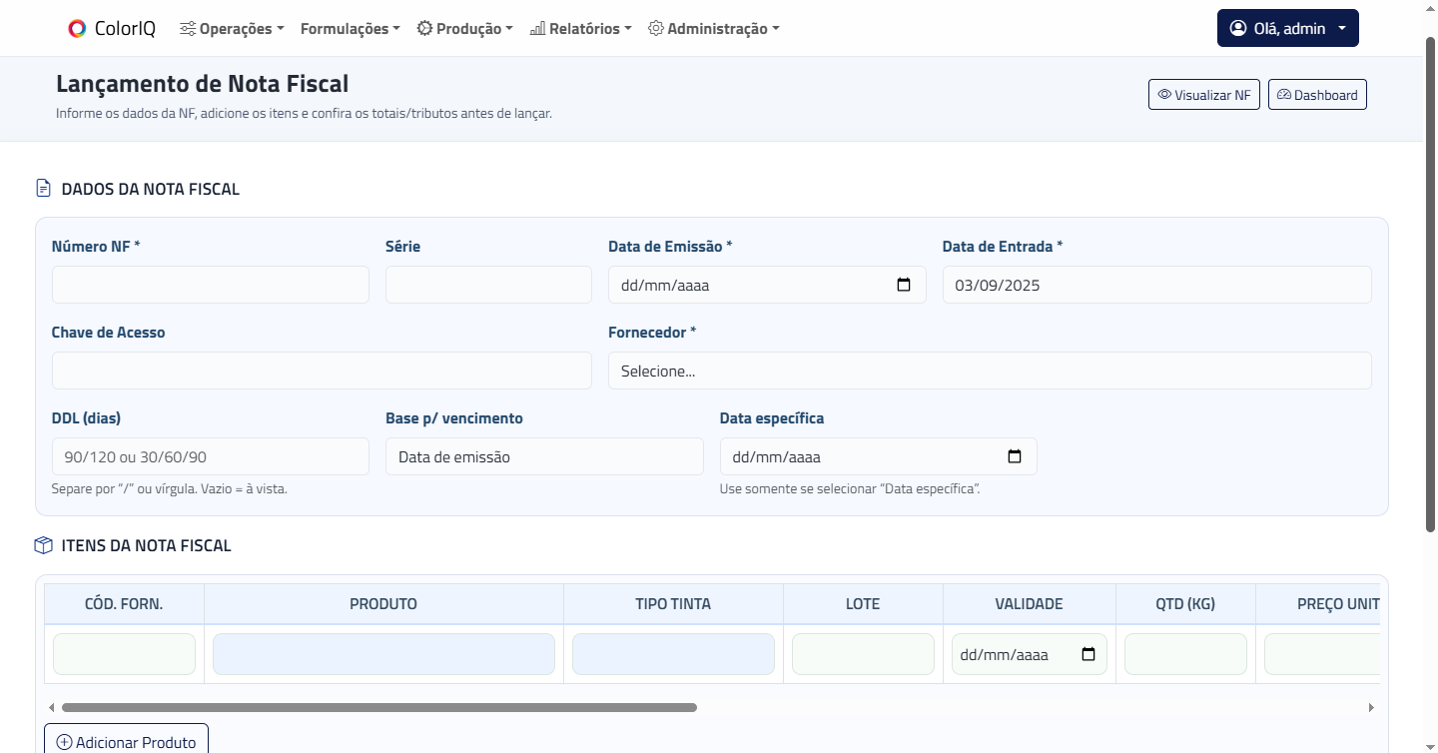The image size is (1438, 753).
Task: Click the gear icon beside Produção
Action: tap(424, 29)
